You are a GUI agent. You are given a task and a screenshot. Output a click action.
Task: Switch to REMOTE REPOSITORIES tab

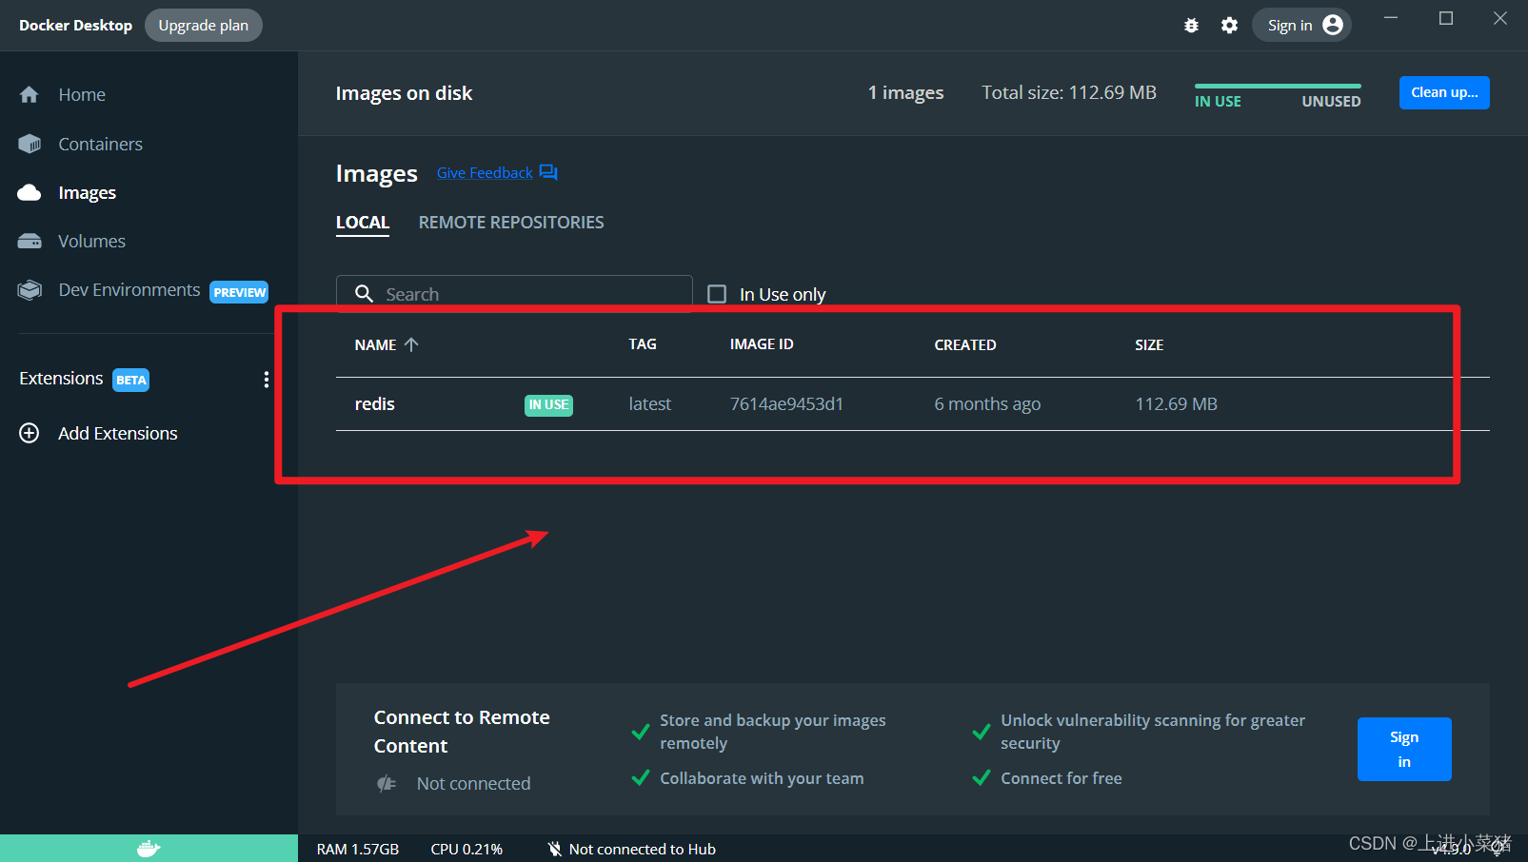(511, 223)
